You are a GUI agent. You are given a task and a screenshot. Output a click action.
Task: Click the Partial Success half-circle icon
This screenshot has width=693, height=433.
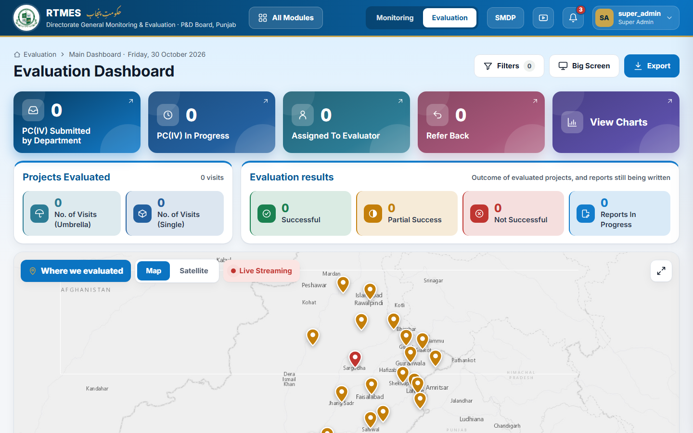click(373, 214)
